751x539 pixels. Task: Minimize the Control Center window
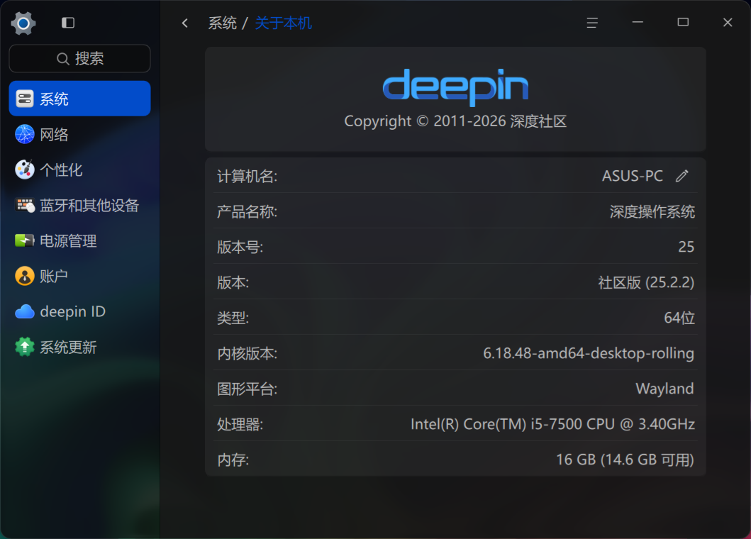coord(638,23)
